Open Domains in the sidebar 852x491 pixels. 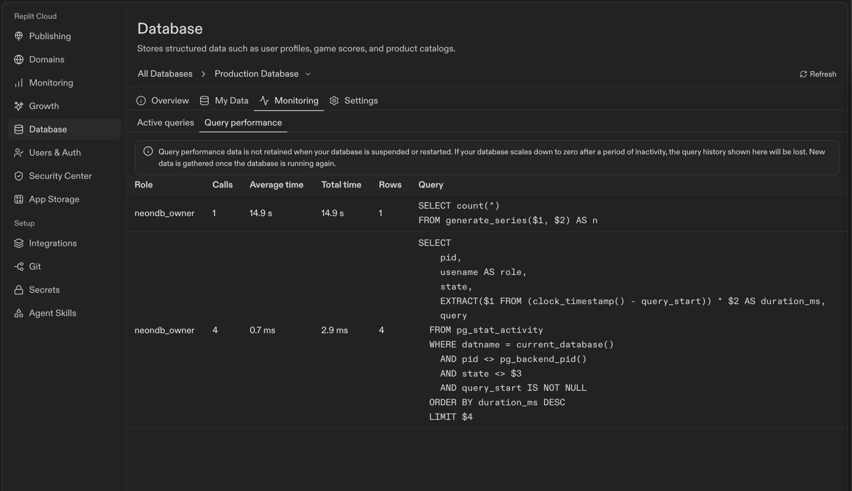coord(64,60)
